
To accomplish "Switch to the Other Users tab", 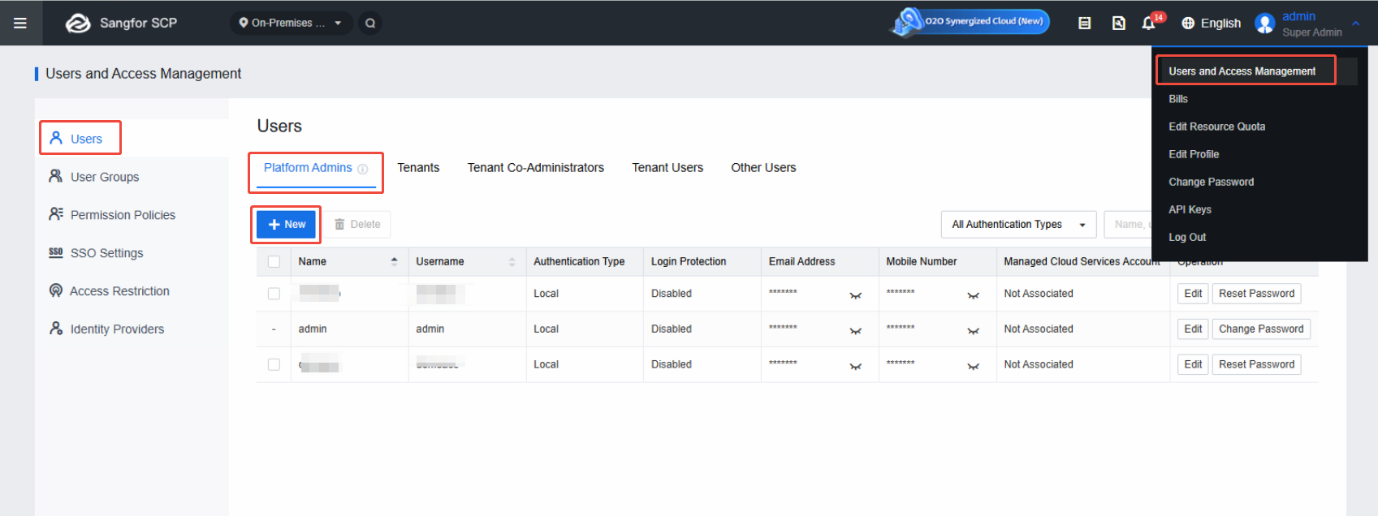I will pyautogui.click(x=763, y=168).
